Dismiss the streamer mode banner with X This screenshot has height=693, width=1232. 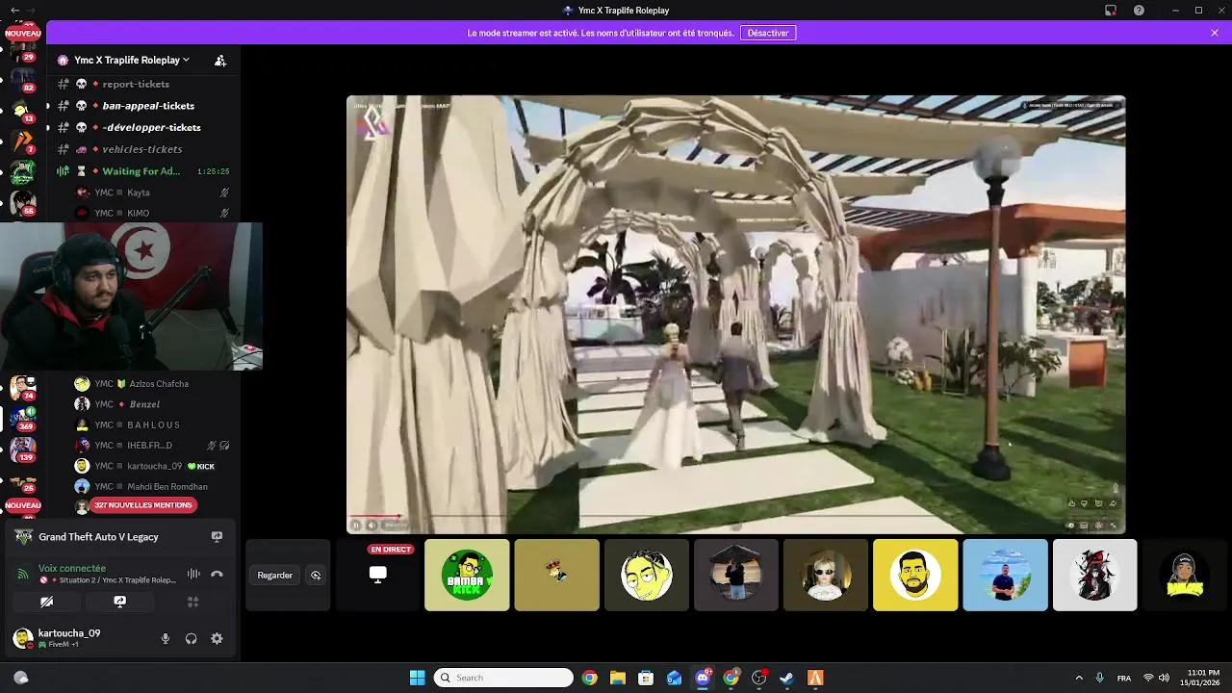pyautogui.click(x=1215, y=33)
